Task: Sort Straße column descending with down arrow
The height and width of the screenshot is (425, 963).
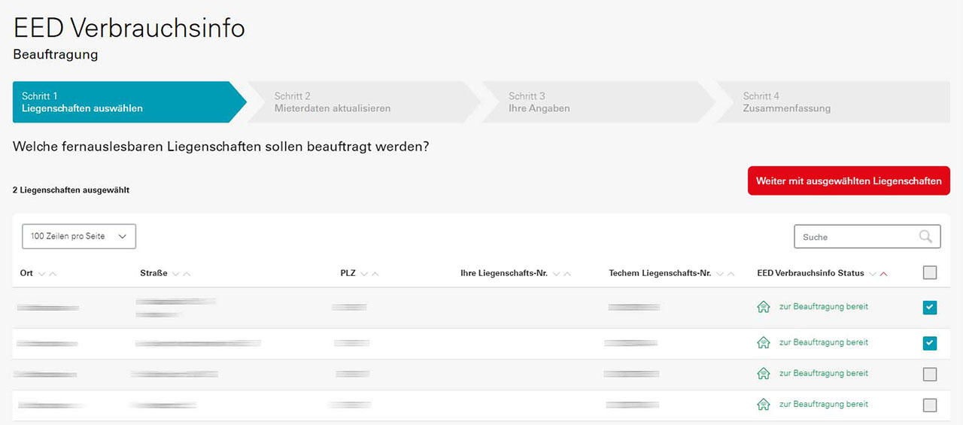Action: point(176,274)
